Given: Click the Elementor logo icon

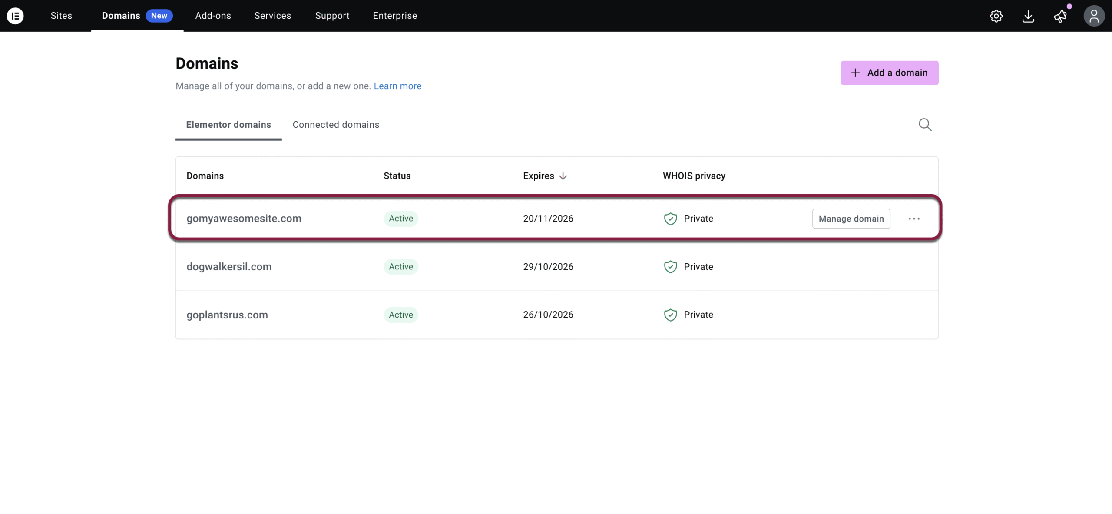Looking at the screenshot, I should tap(15, 16).
